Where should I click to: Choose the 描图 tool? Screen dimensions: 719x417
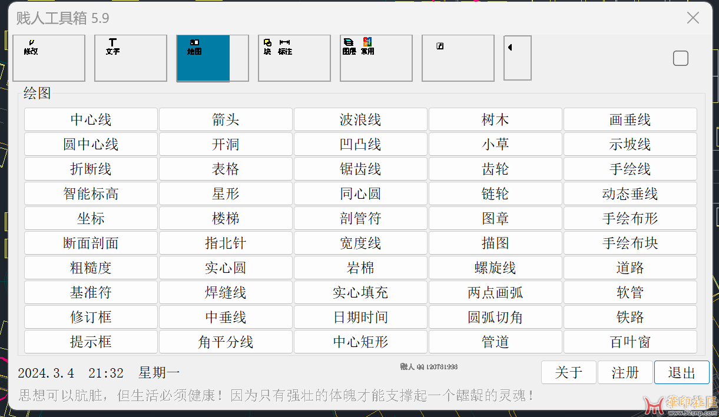[x=495, y=243]
